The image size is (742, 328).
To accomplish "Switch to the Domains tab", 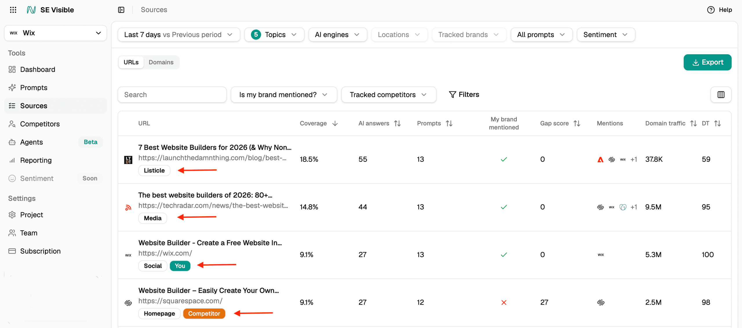I will click(x=161, y=62).
